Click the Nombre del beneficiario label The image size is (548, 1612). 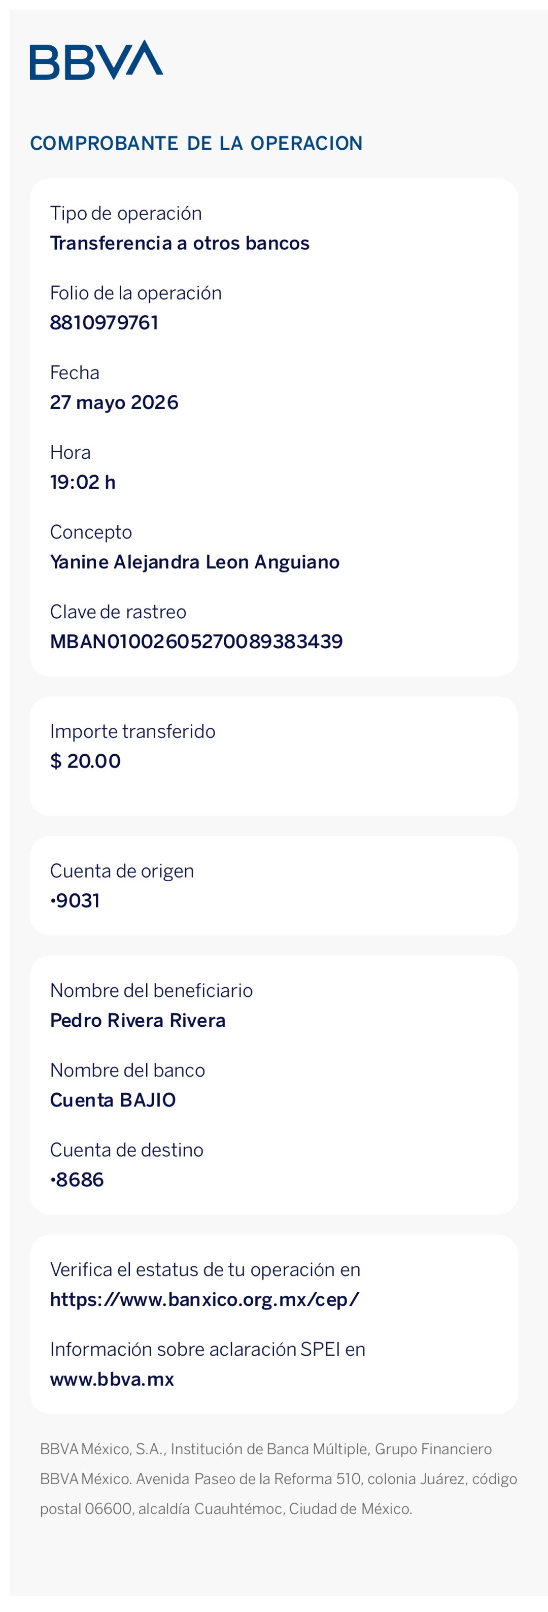point(151,991)
